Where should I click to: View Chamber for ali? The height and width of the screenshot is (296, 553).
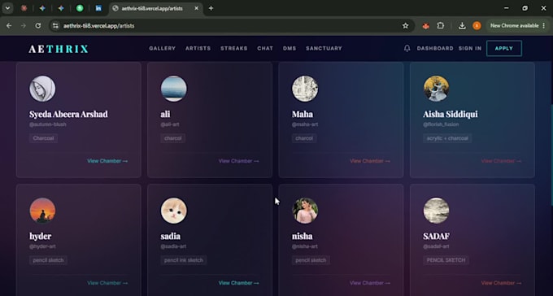(x=239, y=161)
